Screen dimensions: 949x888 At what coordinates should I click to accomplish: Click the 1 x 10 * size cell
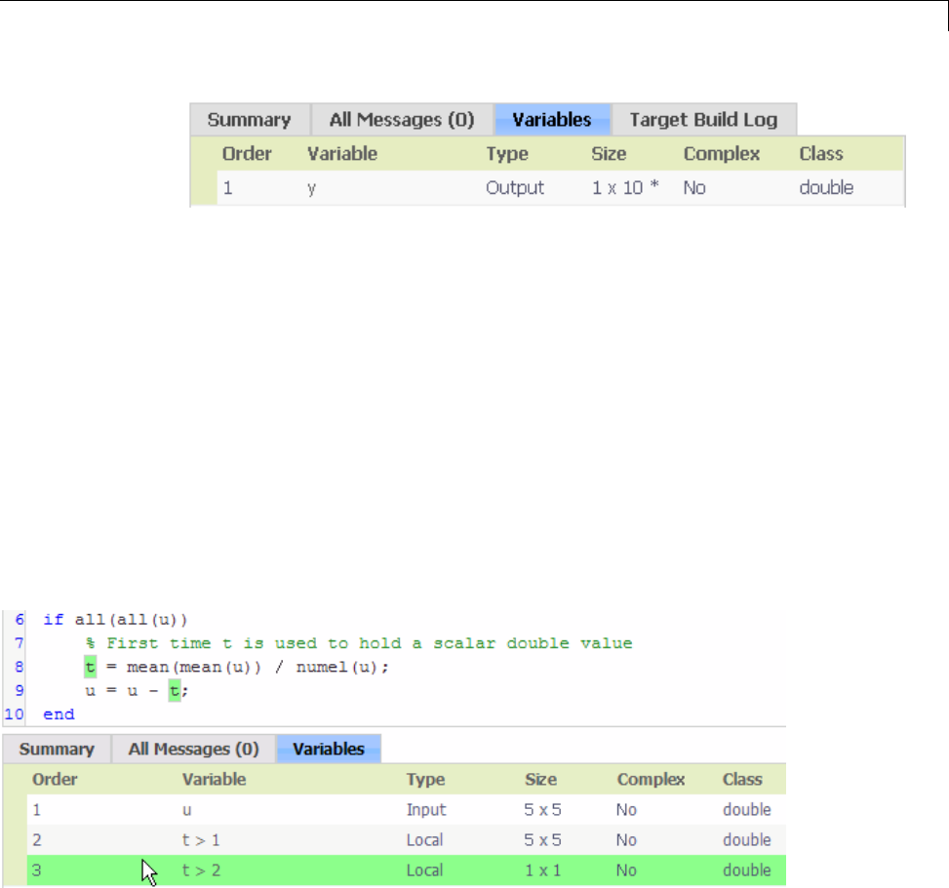(625, 188)
